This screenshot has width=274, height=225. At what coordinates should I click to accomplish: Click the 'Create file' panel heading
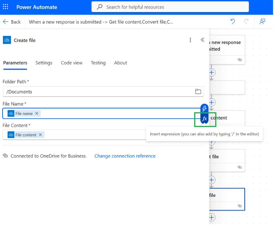tap(25, 40)
